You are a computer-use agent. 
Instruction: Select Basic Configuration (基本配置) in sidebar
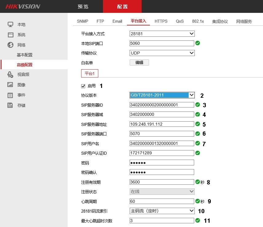click(x=25, y=55)
